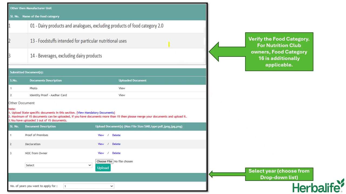Image resolution: width=346 pixels, height=194 pixels.
Task: View the uploaded Photo document
Action: coord(122,88)
